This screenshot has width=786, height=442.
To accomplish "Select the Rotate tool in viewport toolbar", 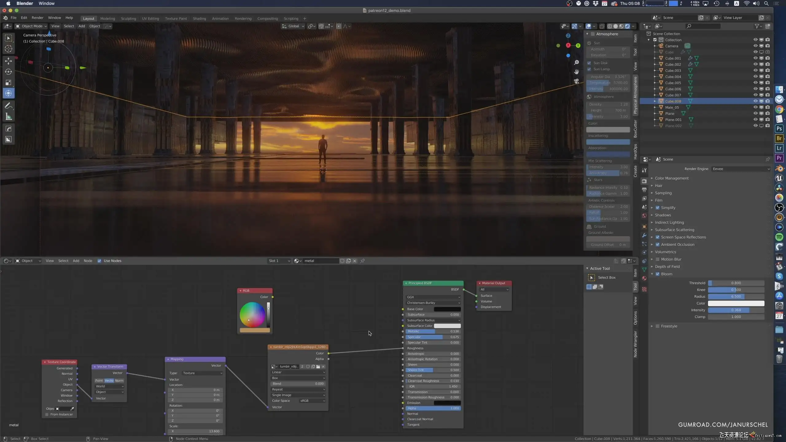I will pyautogui.click(x=9, y=72).
